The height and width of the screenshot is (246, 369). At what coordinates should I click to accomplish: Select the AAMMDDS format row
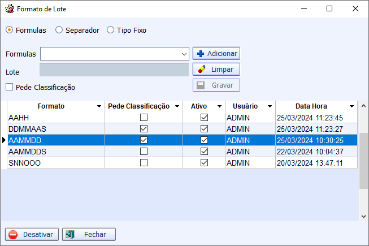click(x=55, y=152)
